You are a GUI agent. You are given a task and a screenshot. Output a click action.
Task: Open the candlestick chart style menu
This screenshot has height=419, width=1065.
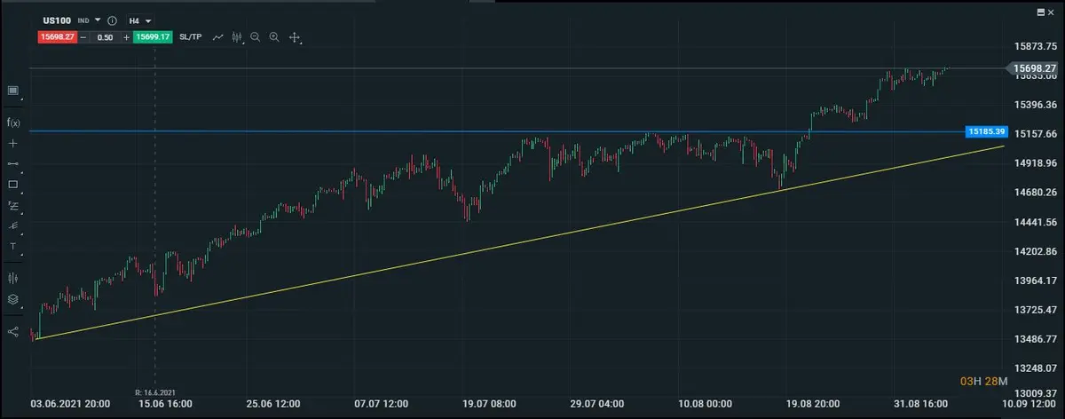[237, 37]
